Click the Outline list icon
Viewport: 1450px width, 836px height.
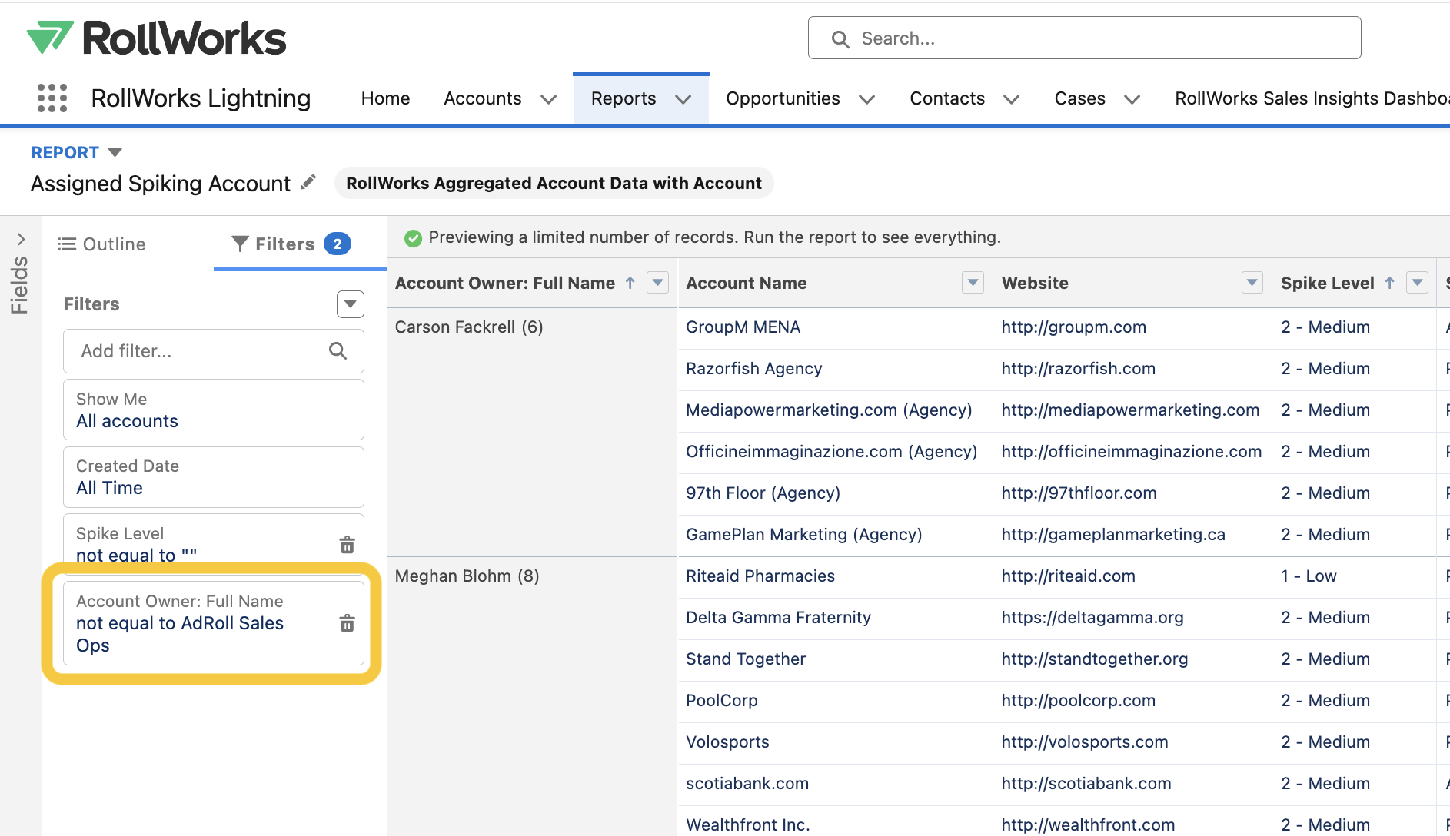tap(67, 244)
